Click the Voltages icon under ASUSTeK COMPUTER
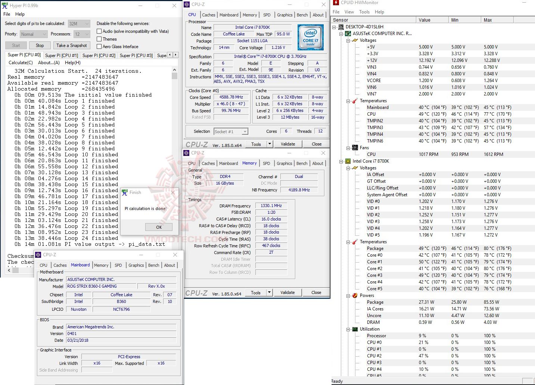The width and height of the screenshot is (535, 385). [x=355, y=40]
